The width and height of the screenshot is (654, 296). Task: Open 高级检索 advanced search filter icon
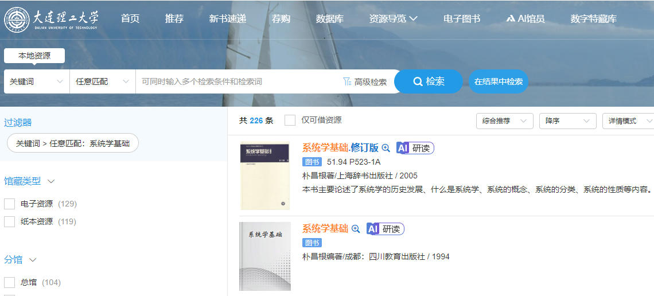click(x=347, y=81)
